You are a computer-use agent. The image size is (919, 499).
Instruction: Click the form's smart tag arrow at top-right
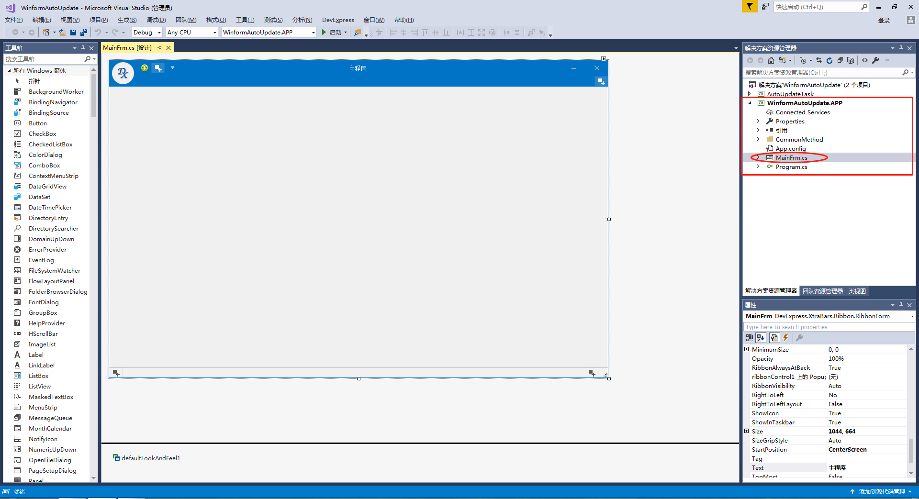pos(604,59)
